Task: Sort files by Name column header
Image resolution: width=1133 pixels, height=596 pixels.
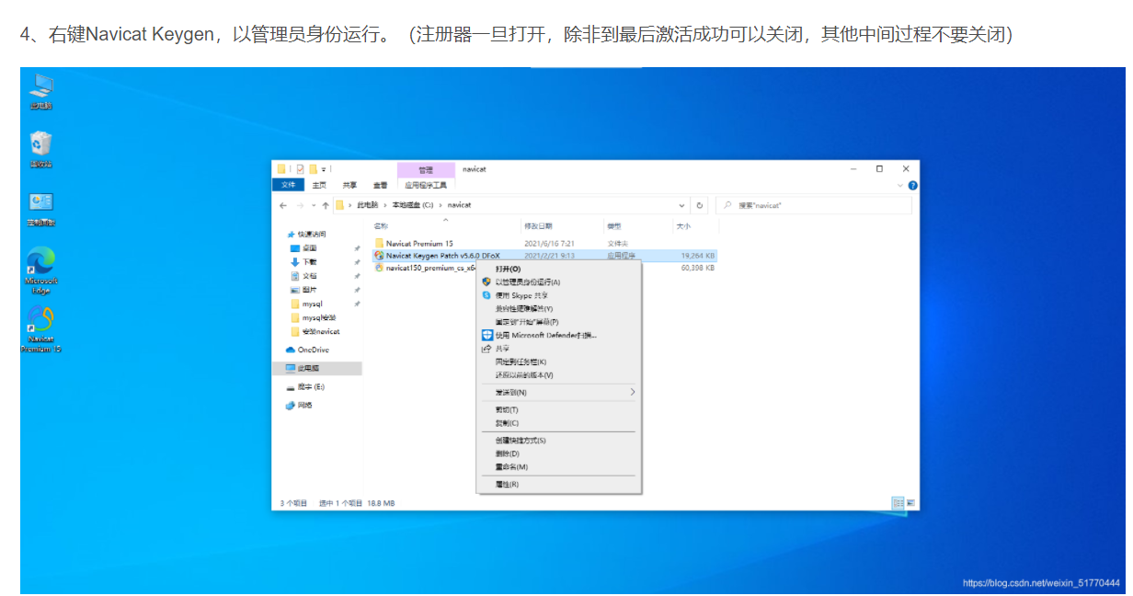Action: [x=382, y=225]
